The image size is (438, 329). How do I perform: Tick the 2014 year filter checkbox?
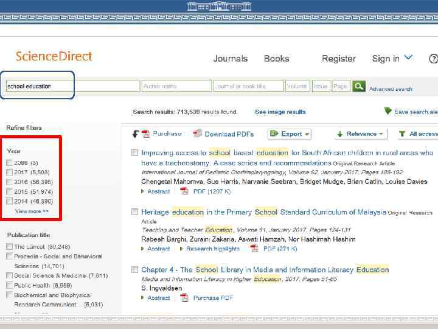pos(10,201)
